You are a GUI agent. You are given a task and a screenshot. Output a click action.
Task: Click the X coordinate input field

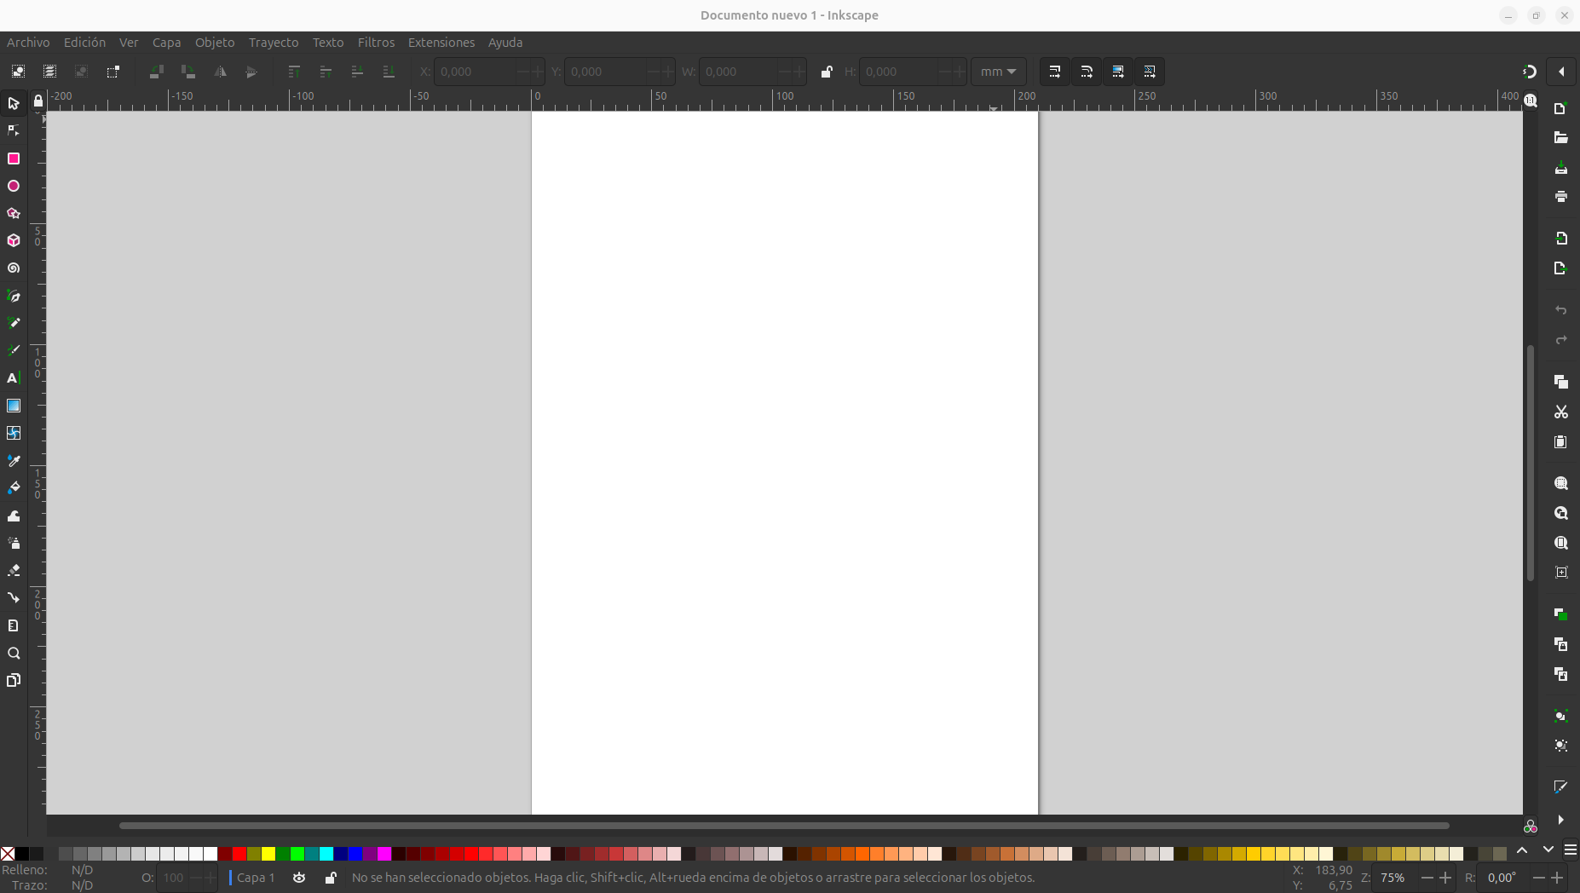[x=474, y=72]
